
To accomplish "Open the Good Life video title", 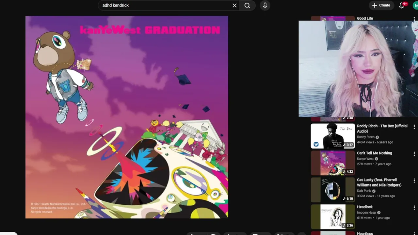I will 365,18.
